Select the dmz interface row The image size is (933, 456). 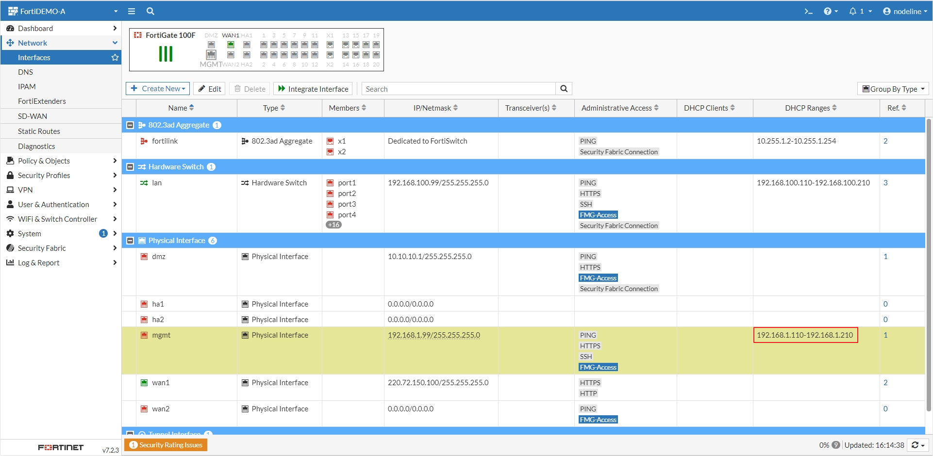point(523,272)
